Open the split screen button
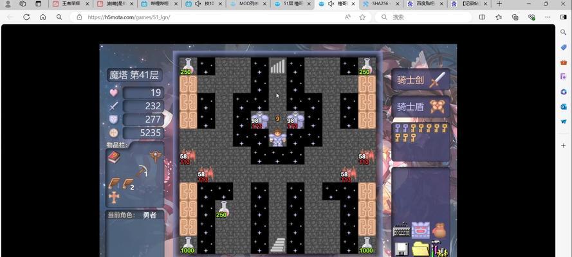The image size is (572, 257). (482, 17)
